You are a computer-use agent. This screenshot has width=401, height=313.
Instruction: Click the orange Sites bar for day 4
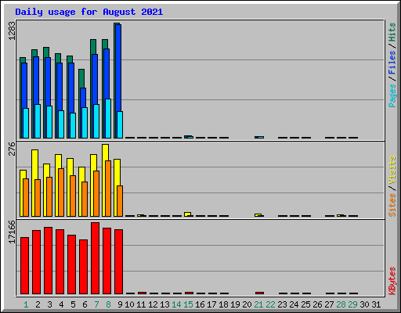tap(61, 192)
